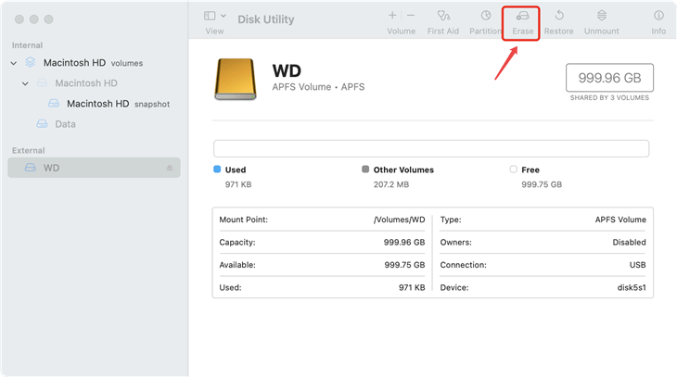Open the Partition tool
677x377 pixels.
[485, 17]
